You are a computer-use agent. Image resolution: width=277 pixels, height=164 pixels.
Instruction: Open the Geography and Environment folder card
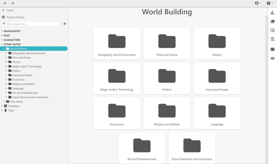[117, 44]
